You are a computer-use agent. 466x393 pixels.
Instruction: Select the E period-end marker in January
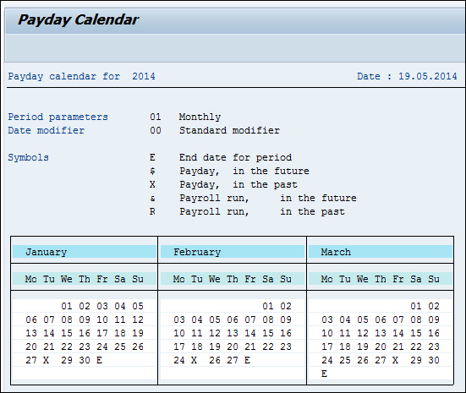(99, 360)
